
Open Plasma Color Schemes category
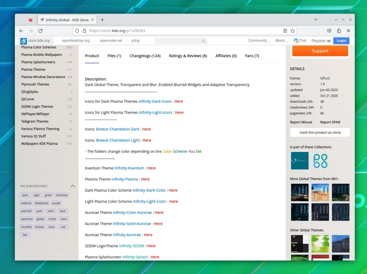[x=38, y=47]
